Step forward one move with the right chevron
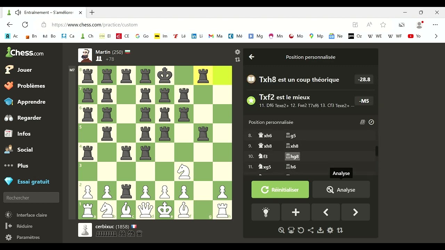 point(356,212)
